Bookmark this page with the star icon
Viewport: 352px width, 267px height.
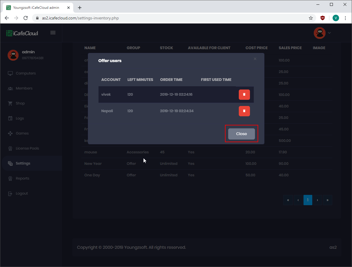311,18
